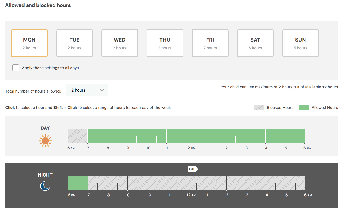343x213 pixels.
Task: Click the Blocked Hours hatched legend icon
Action: [259, 108]
